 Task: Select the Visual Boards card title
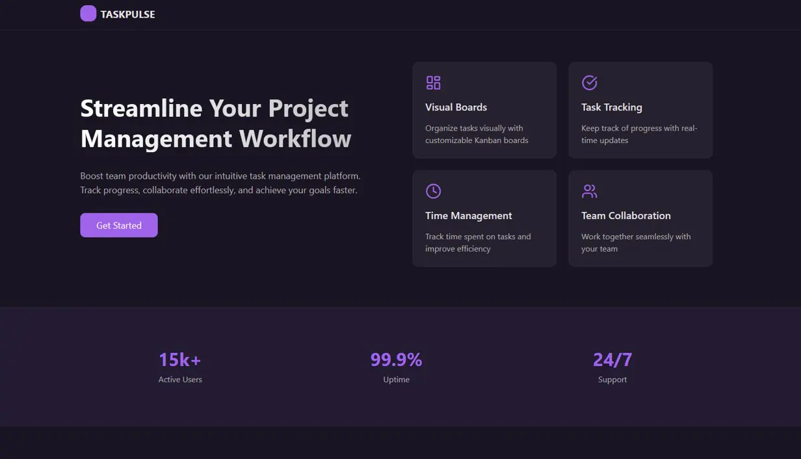coord(456,107)
